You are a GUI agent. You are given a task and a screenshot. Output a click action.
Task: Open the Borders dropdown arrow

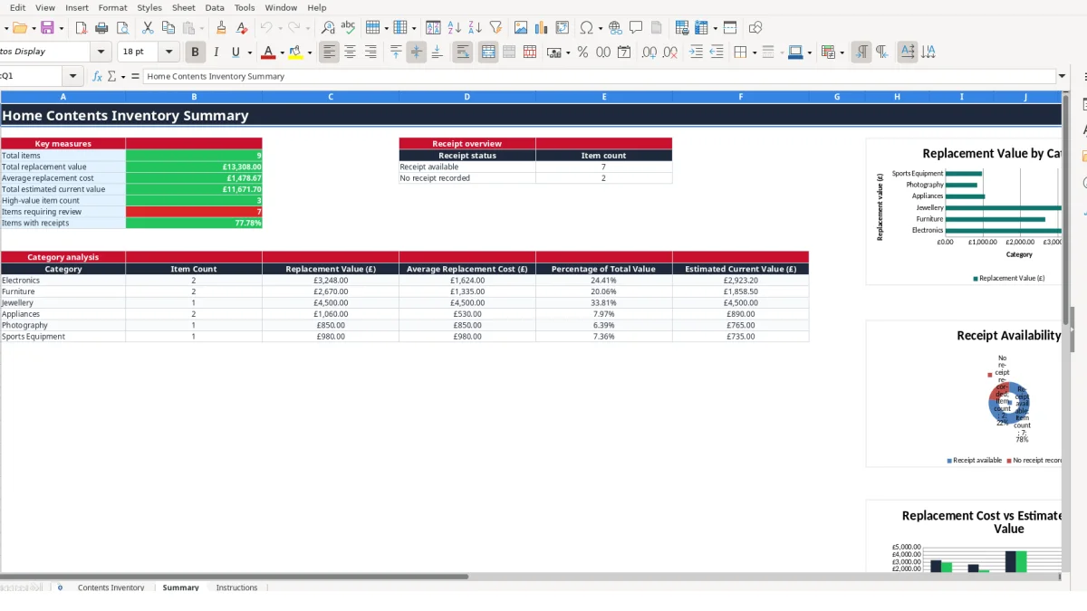754,53
